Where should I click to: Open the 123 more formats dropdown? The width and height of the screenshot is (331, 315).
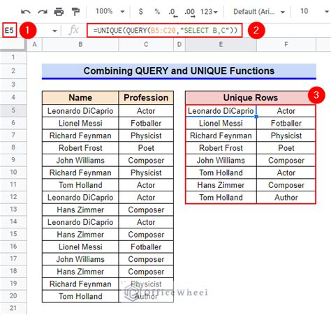tap(209, 11)
